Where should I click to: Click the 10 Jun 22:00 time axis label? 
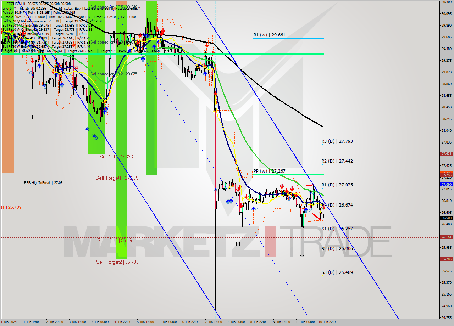point(328,322)
